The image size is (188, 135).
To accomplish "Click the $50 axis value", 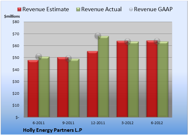I will pos(16,58).
